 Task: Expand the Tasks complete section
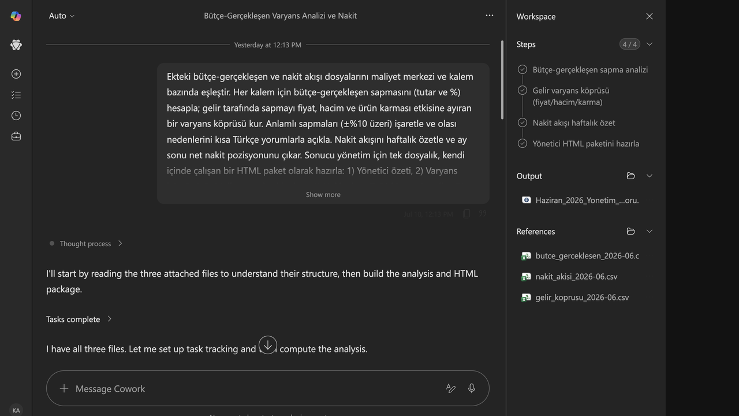tap(79, 319)
